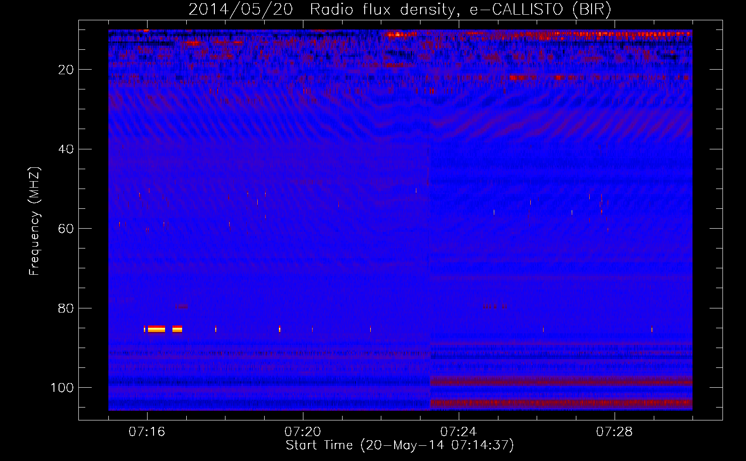This screenshot has width=746, height=461.
Task: Click the '07:28' time tick label
Action: click(614, 432)
